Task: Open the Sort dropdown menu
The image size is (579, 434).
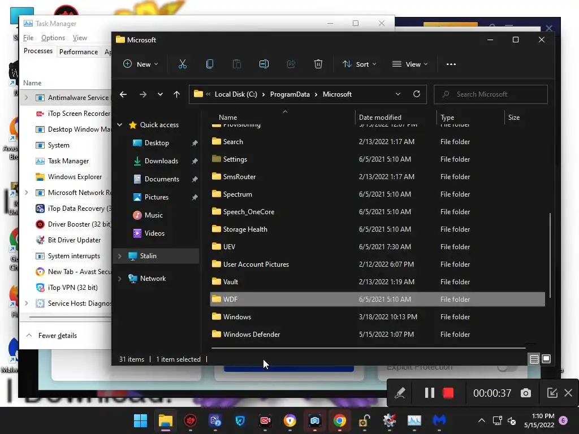Action: click(359, 64)
